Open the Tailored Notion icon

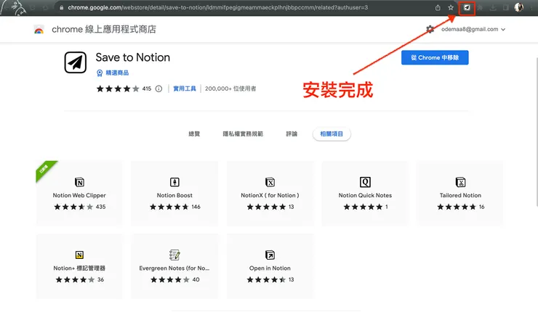point(460,182)
